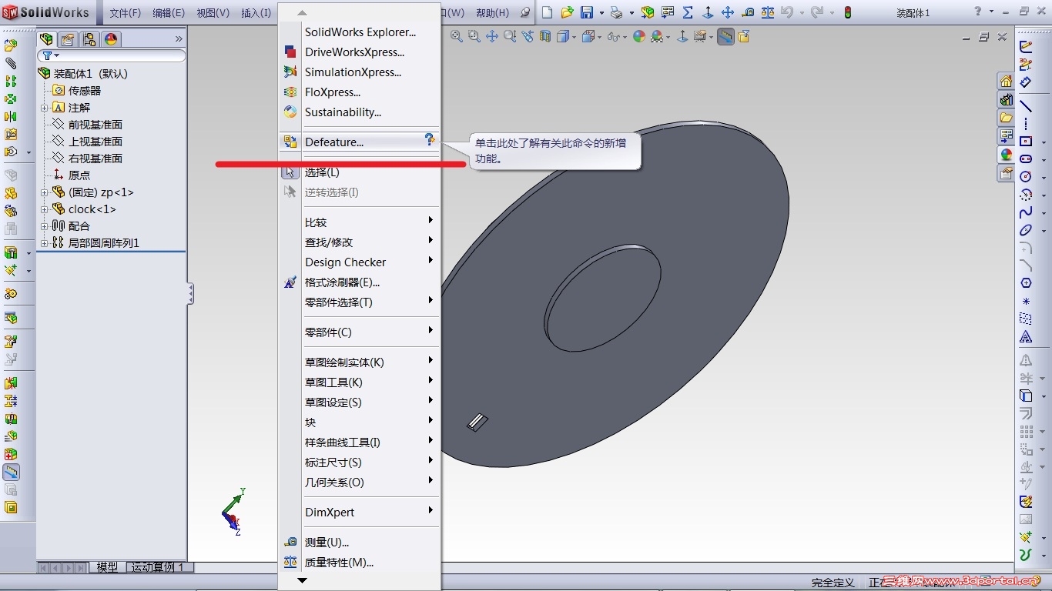Screen dimensions: 1052x591
Task: Open the FeatureManager design tree tab
Action: point(47,39)
